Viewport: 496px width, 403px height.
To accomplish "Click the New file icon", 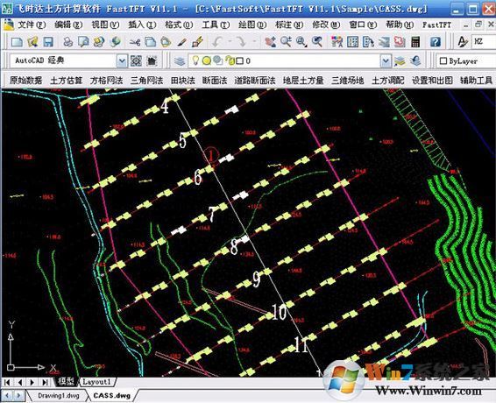I will point(17,42).
